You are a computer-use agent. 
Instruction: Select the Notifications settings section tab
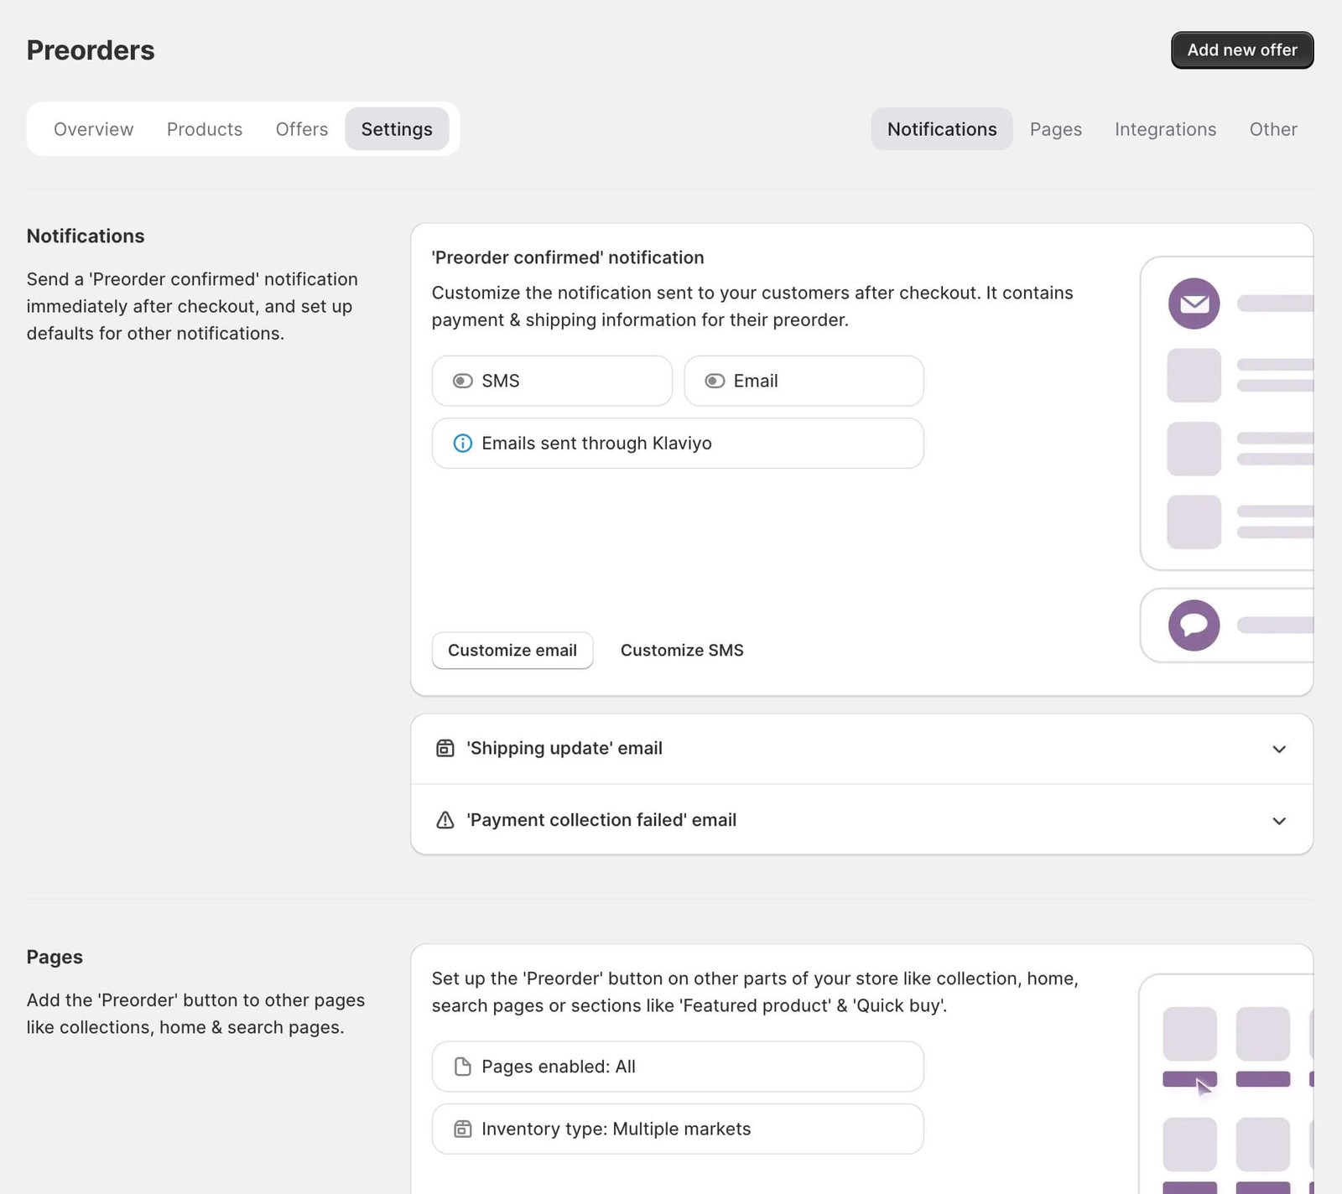click(x=942, y=129)
